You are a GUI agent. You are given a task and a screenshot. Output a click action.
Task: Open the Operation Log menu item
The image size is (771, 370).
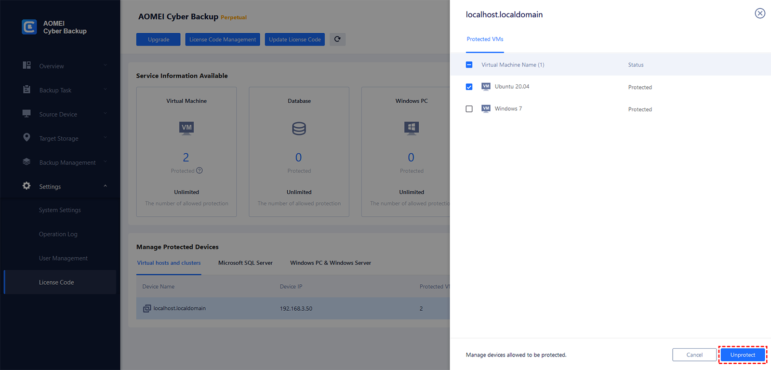pyautogui.click(x=58, y=234)
